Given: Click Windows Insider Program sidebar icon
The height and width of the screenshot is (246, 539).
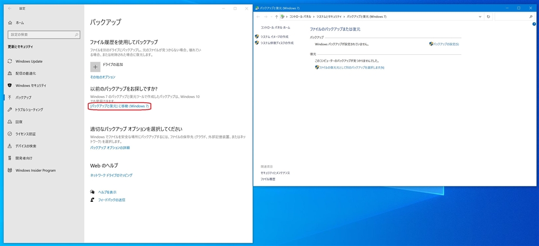Looking at the screenshot, I should pyautogui.click(x=10, y=170).
